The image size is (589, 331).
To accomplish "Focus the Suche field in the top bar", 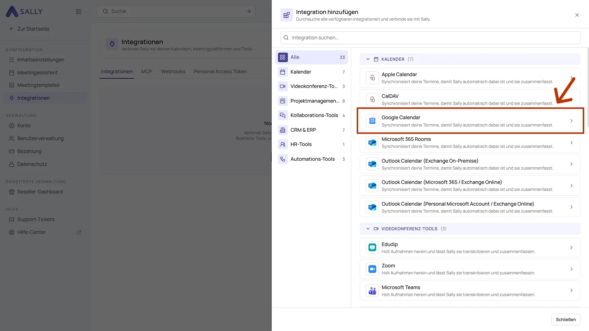I will 176,11.
